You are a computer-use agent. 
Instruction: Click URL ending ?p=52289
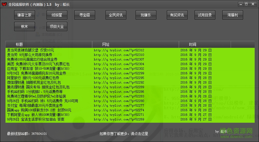coord(119,87)
